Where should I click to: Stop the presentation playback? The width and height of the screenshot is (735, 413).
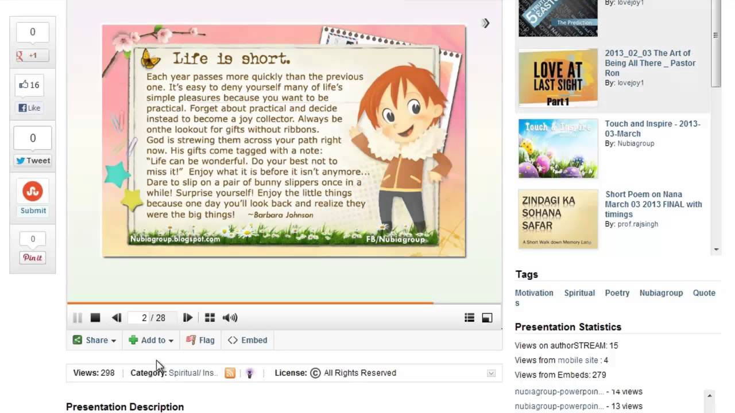coord(95,317)
